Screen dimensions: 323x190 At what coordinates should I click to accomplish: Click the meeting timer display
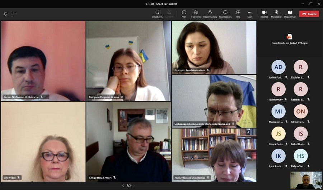[14, 14]
